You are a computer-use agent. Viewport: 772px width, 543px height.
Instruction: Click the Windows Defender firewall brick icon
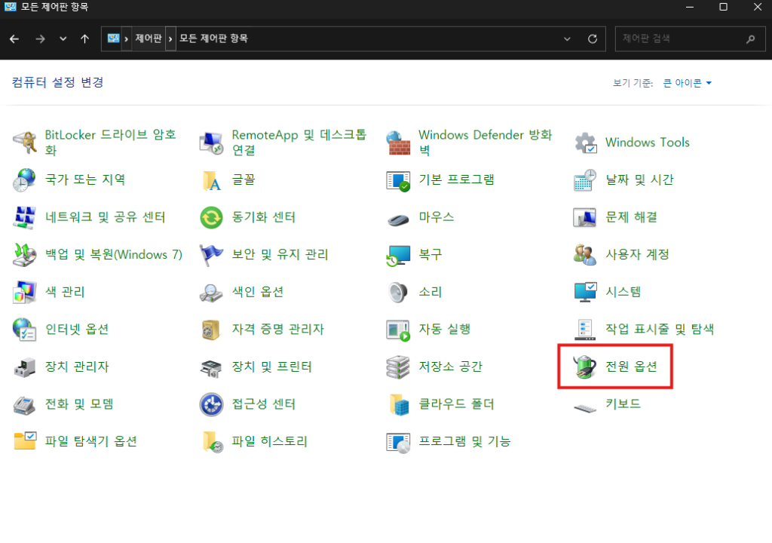[x=398, y=143]
